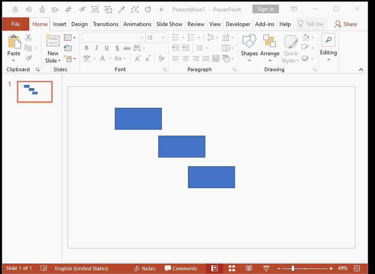
Task: Switch to the Insert tab
Action: (x=59, y=24)
